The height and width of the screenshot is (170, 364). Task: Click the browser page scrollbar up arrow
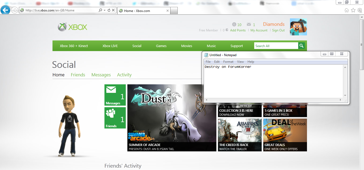pos(362,17)
